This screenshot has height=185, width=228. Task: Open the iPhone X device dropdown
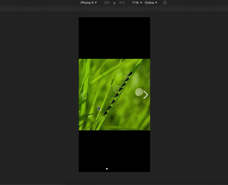(89, 3)
